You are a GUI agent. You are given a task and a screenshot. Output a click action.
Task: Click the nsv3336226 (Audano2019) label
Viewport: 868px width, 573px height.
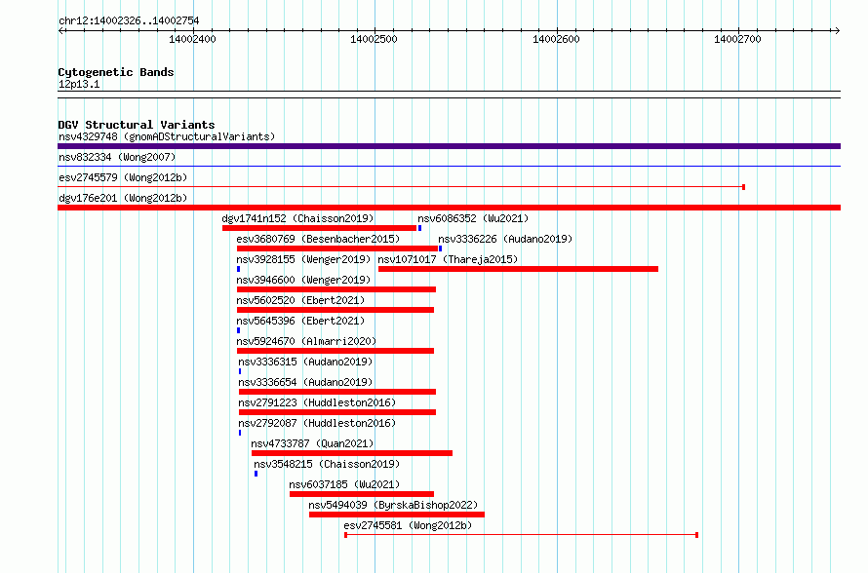505,239
